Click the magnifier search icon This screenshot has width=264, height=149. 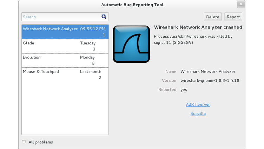(x=104, y=17)
